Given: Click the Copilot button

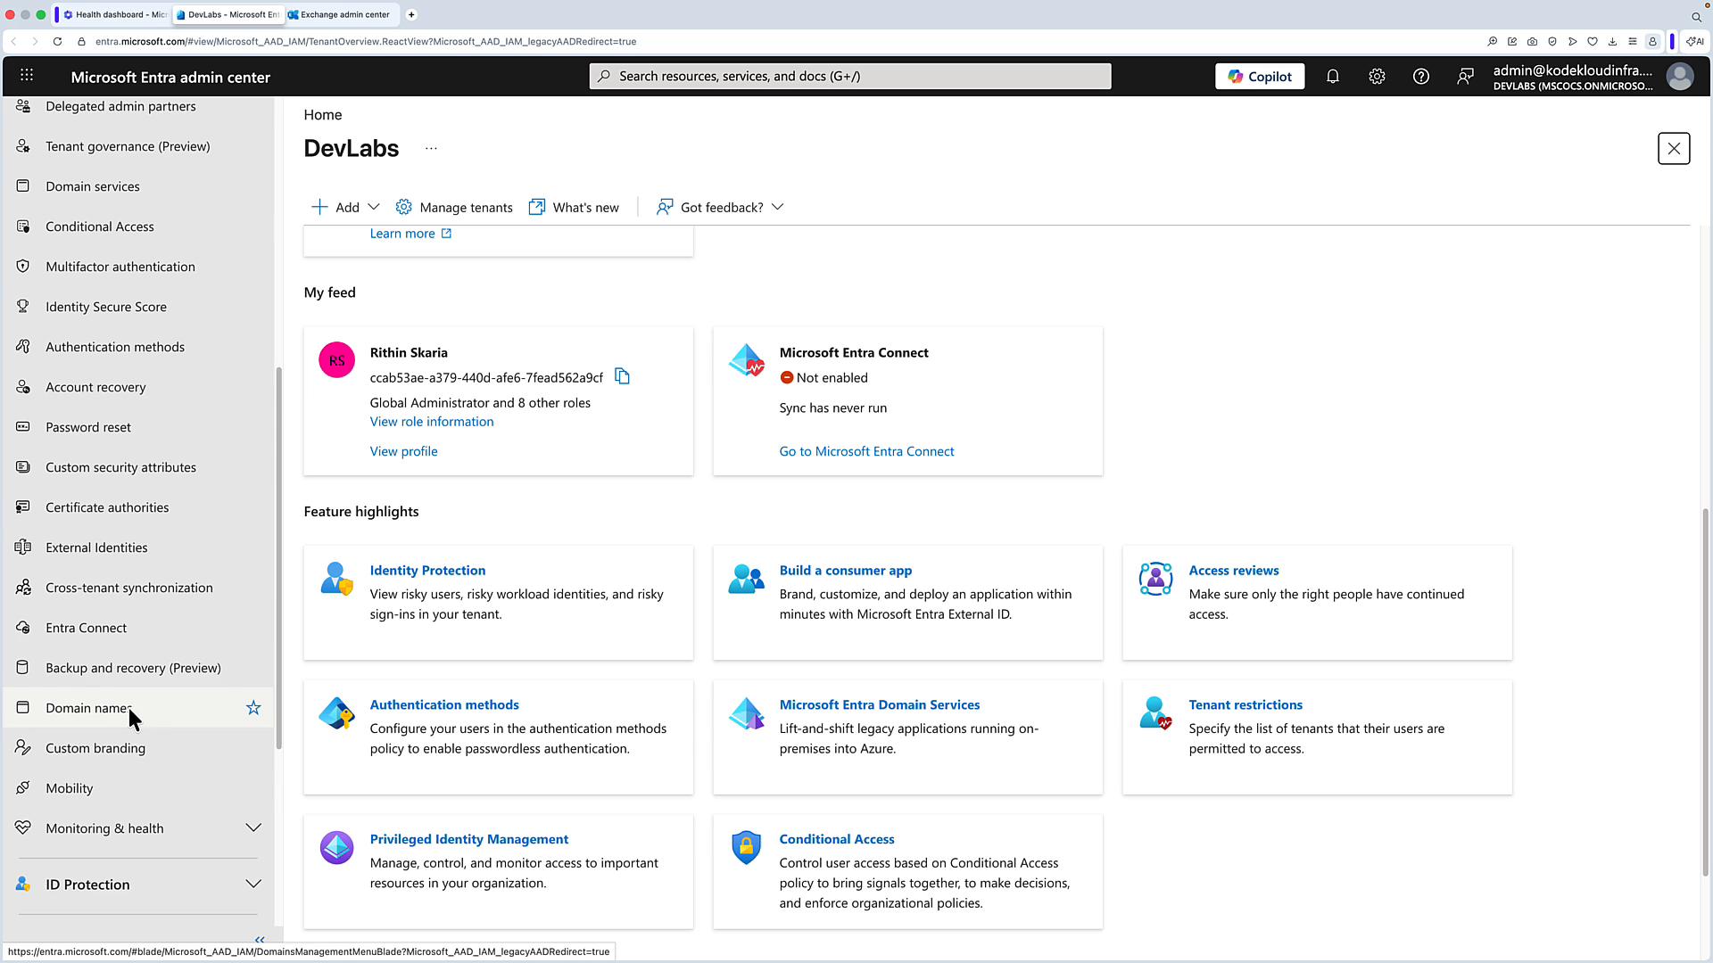Looking at the screenshot, I should 1259,77.
